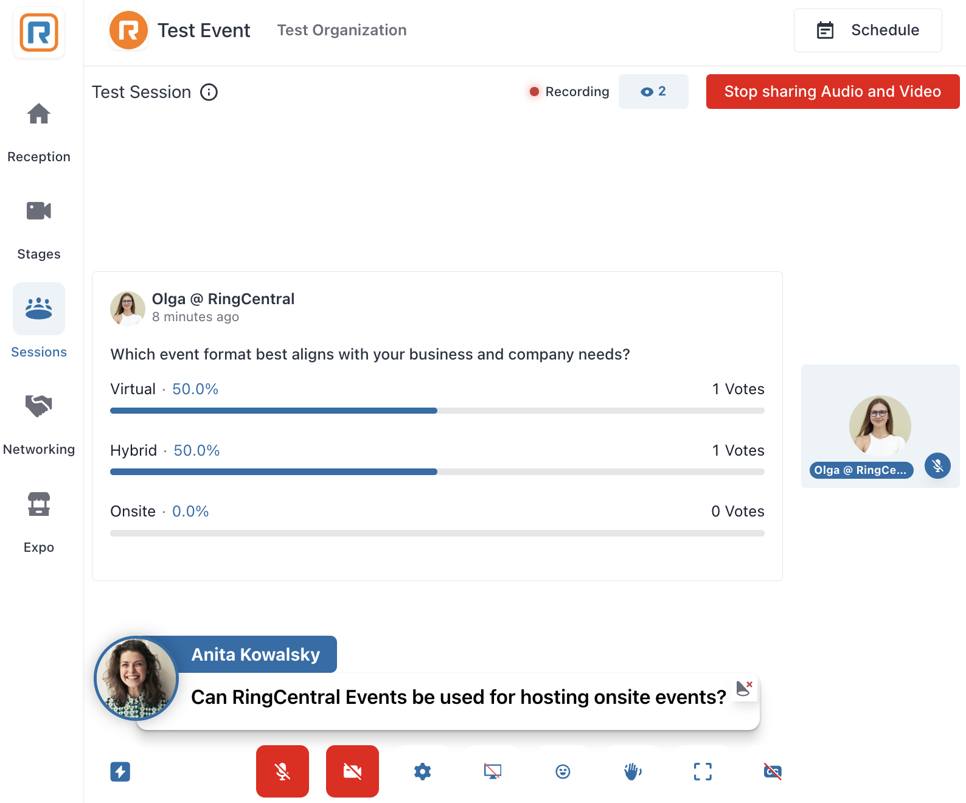
Task: Open the Reception home icon
Action: coord(39,114)
